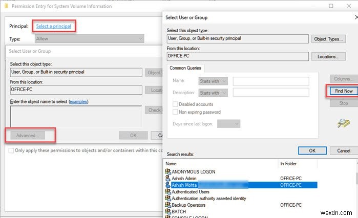Click the icon beside BATCH entry
This screenshot has width=358, height=218.
coord(167,211)
